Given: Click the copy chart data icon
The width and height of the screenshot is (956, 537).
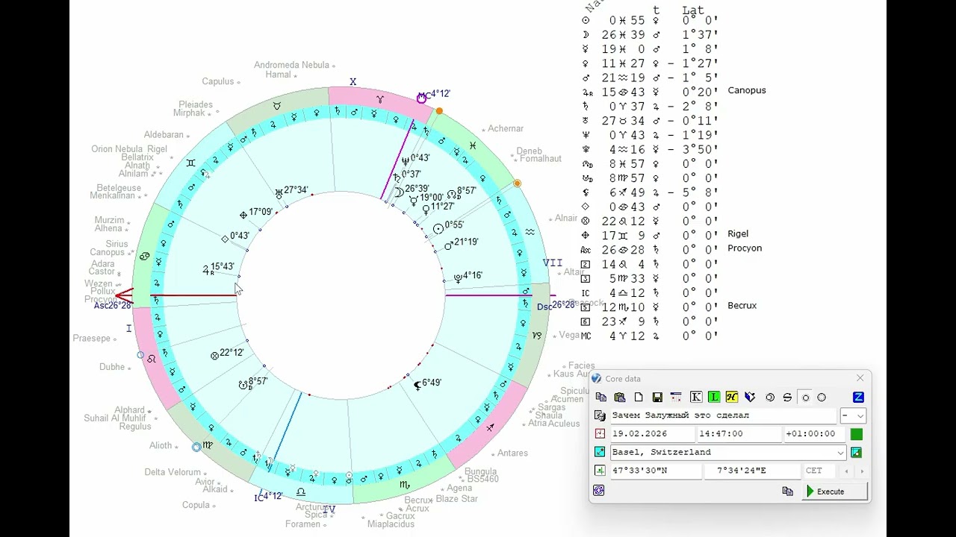Looking at the screenshot, I should click(x=601, y=398).
